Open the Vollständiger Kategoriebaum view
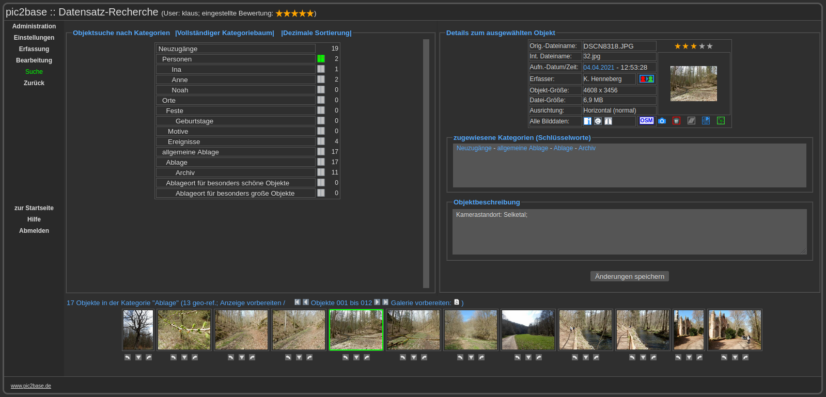This screenshot has width=826, height=397. click(x=225, y=33)
